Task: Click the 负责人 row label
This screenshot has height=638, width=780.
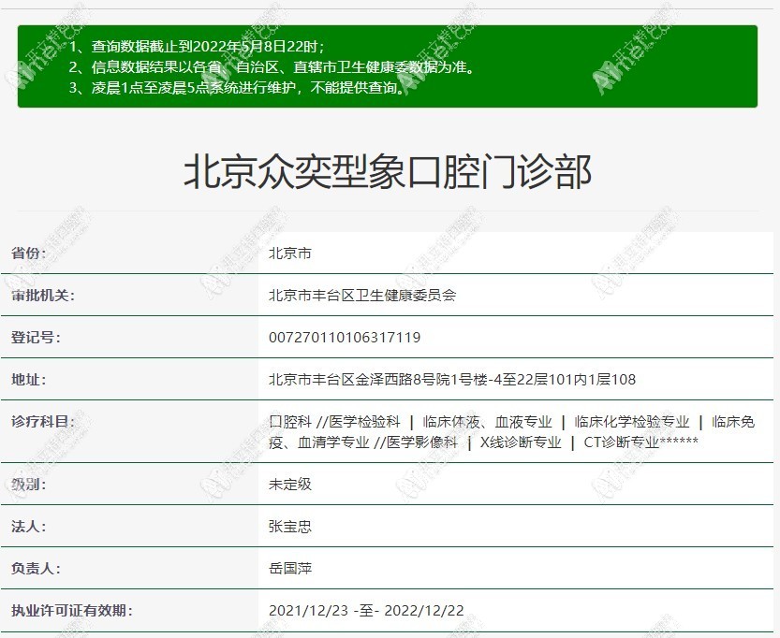Action: 36,569
